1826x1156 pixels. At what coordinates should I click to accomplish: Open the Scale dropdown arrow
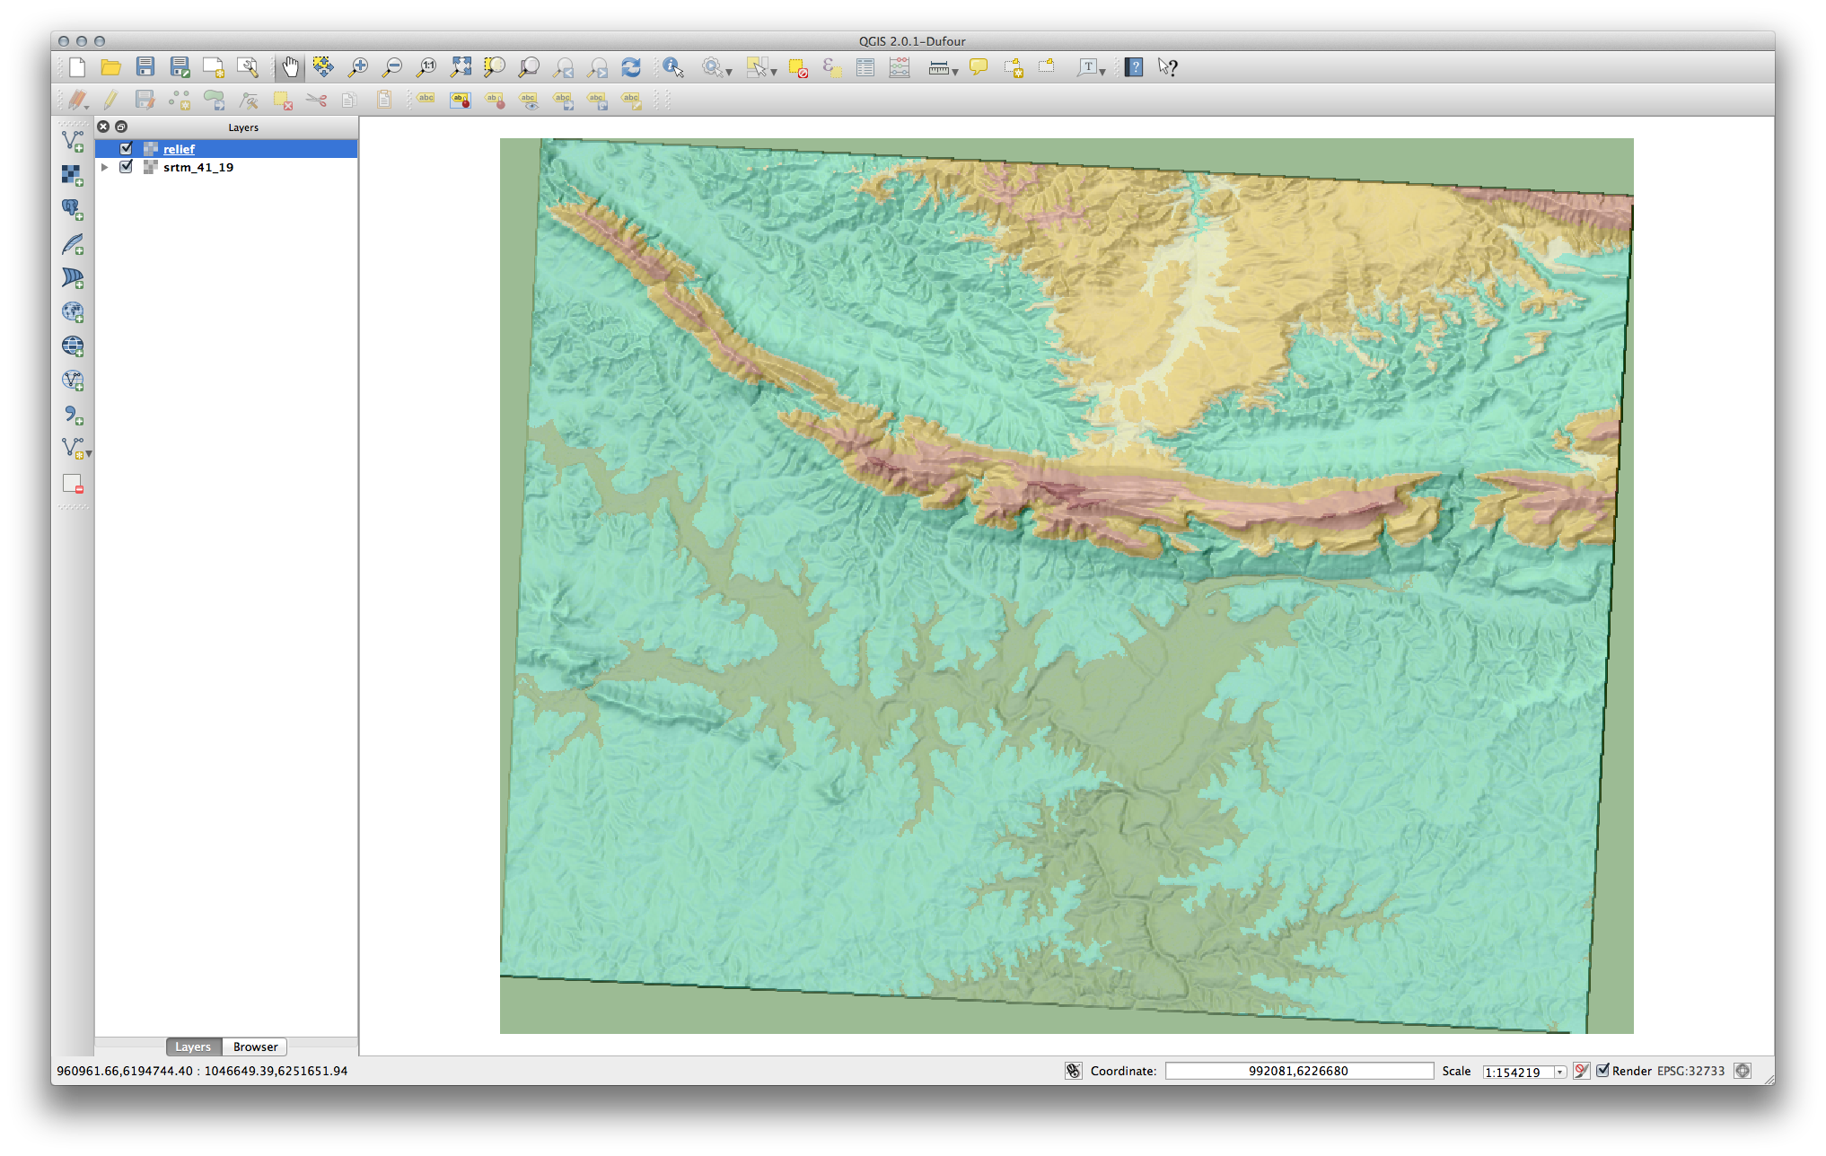pyautogui.click(x=1559, y=1072)
